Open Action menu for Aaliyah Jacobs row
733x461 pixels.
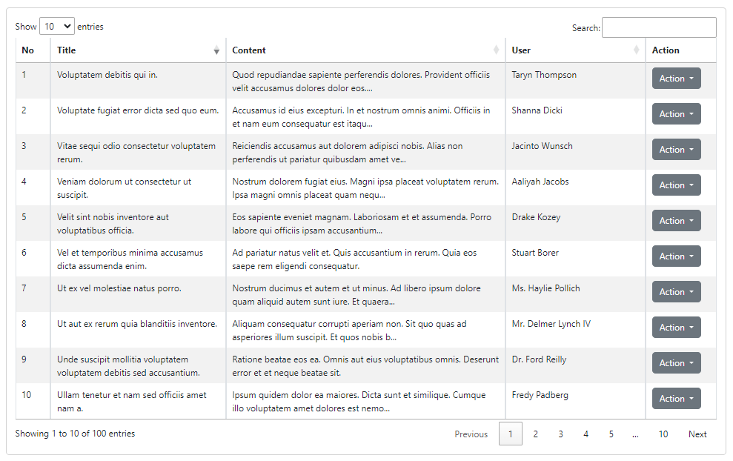[x=677, y=185]
